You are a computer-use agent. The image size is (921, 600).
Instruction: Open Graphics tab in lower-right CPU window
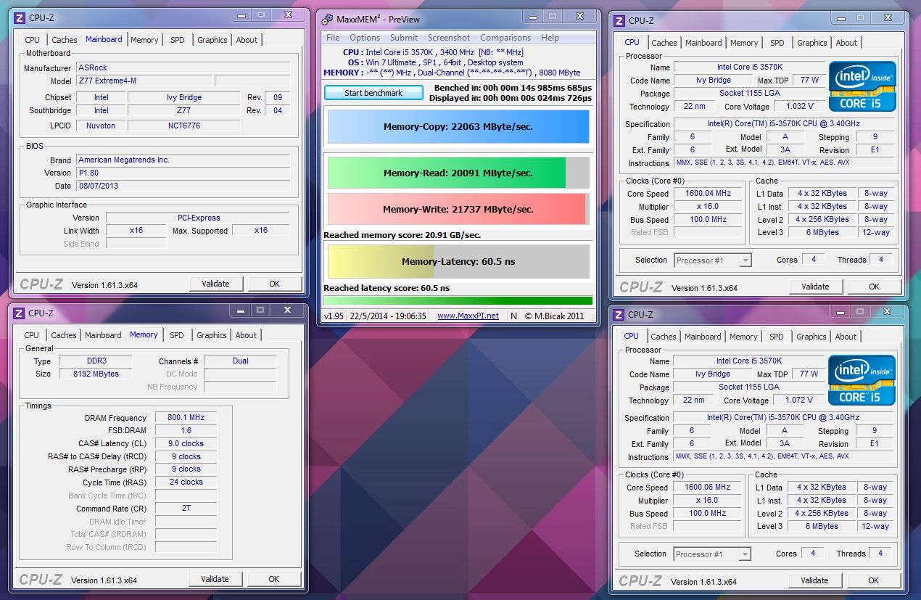[x=811, y=337]
